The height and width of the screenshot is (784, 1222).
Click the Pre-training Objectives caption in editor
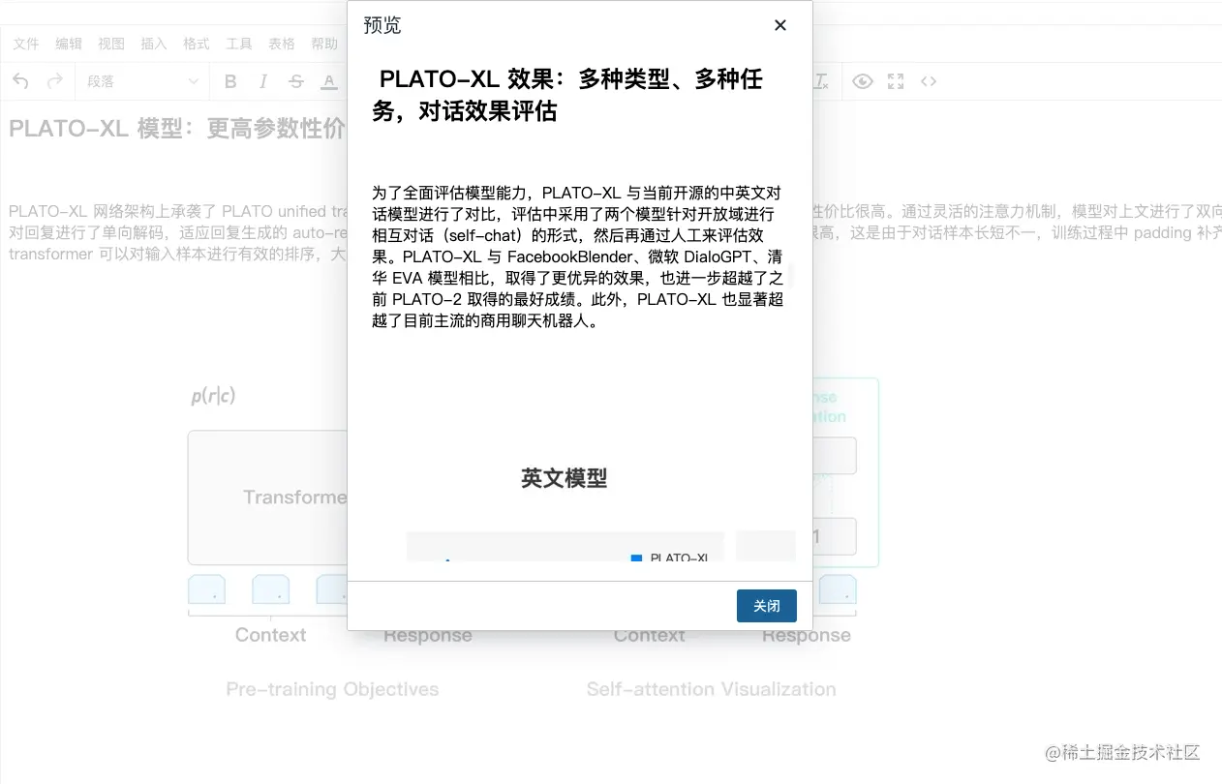pos(332,689)
